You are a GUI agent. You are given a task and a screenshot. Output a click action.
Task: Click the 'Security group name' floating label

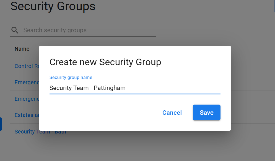pyautogui.click(x=71, y=77)
